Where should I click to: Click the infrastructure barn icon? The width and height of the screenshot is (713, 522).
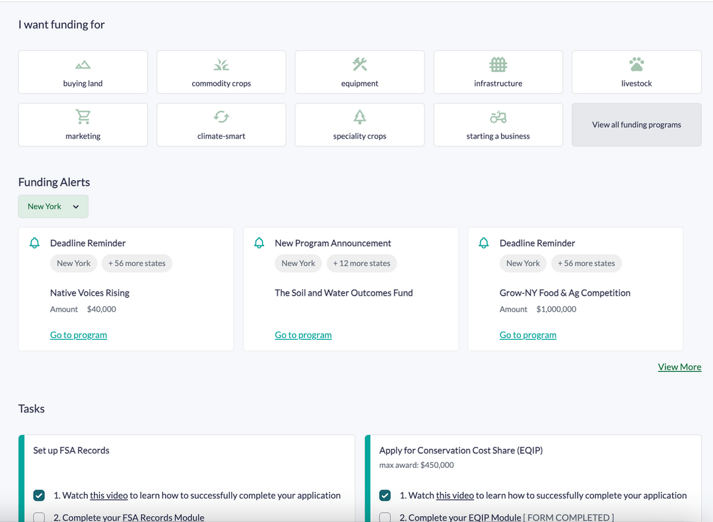click(498, 64)
